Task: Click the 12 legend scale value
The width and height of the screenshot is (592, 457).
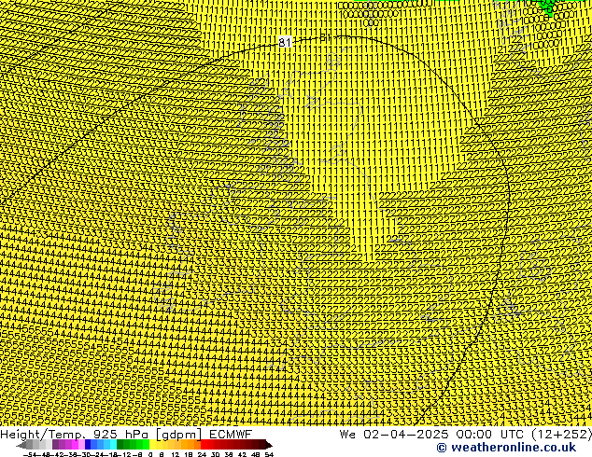Action: 175,454
